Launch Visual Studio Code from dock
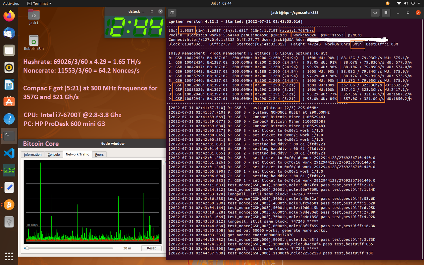The width and height of the screenshot is (424, 265). [x=9, y=153]
